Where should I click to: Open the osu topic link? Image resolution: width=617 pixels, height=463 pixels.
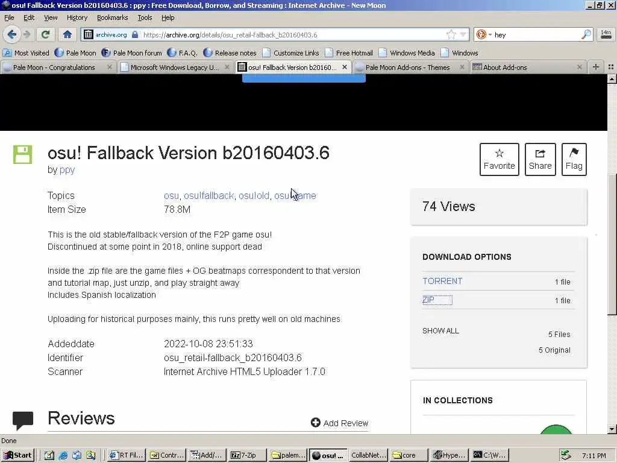pyautogui.click(x=171, y=196)
